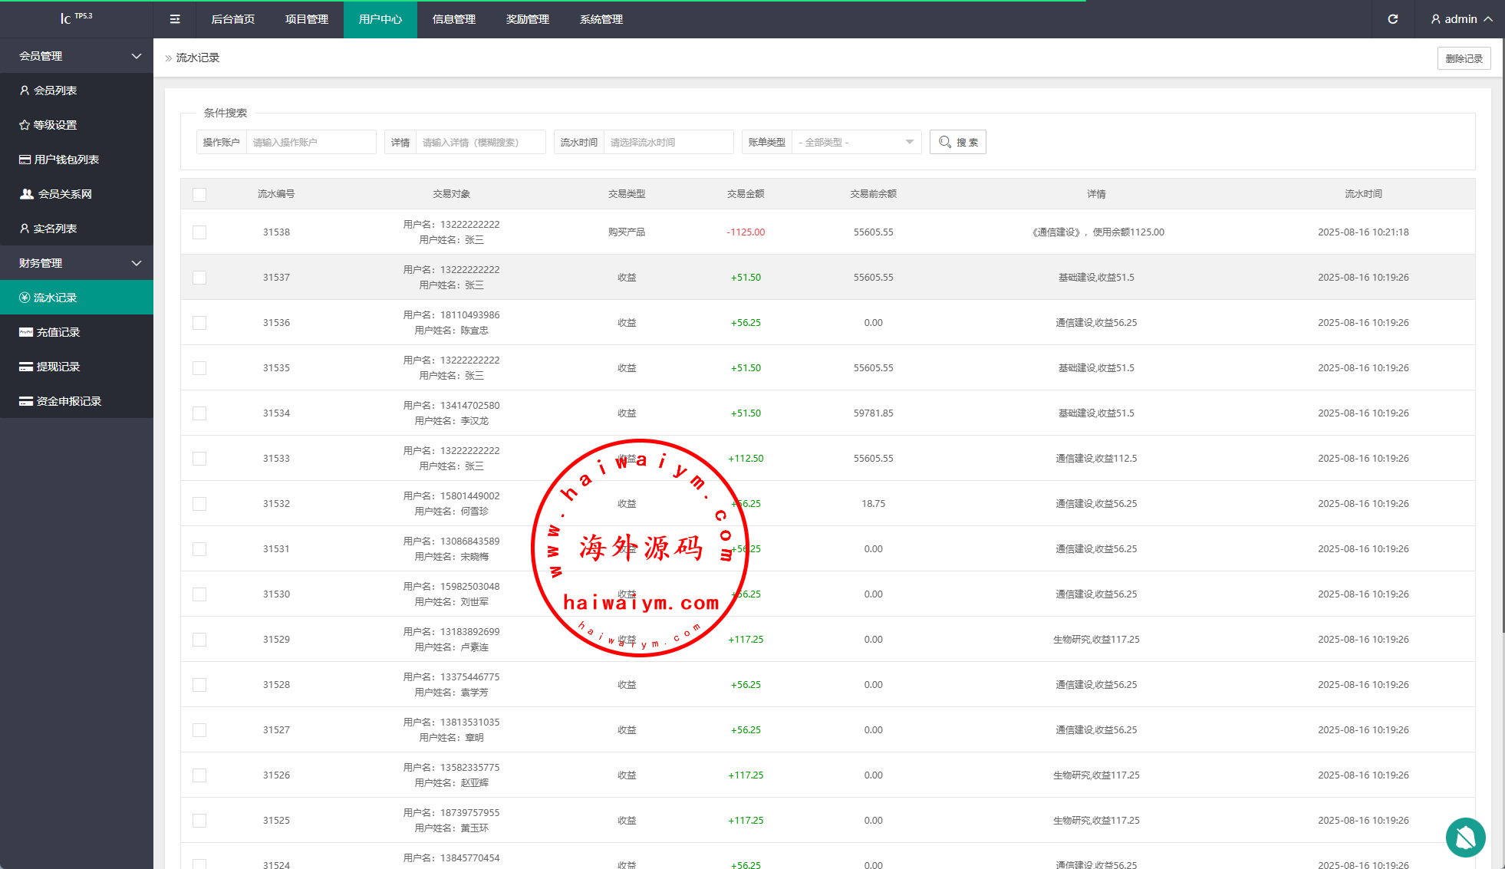Switch to the 项目管理 top tab

pyautogui.click(x=307, y=19)
